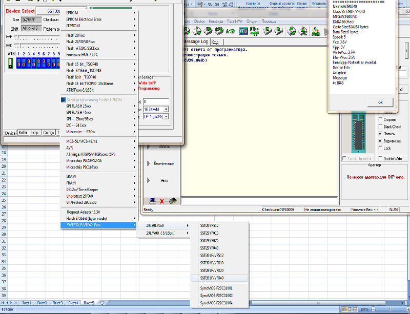The width and height of the screenshot is (410, 314).
Task: Click the Excel zoom slider
Action: [391, 309]
